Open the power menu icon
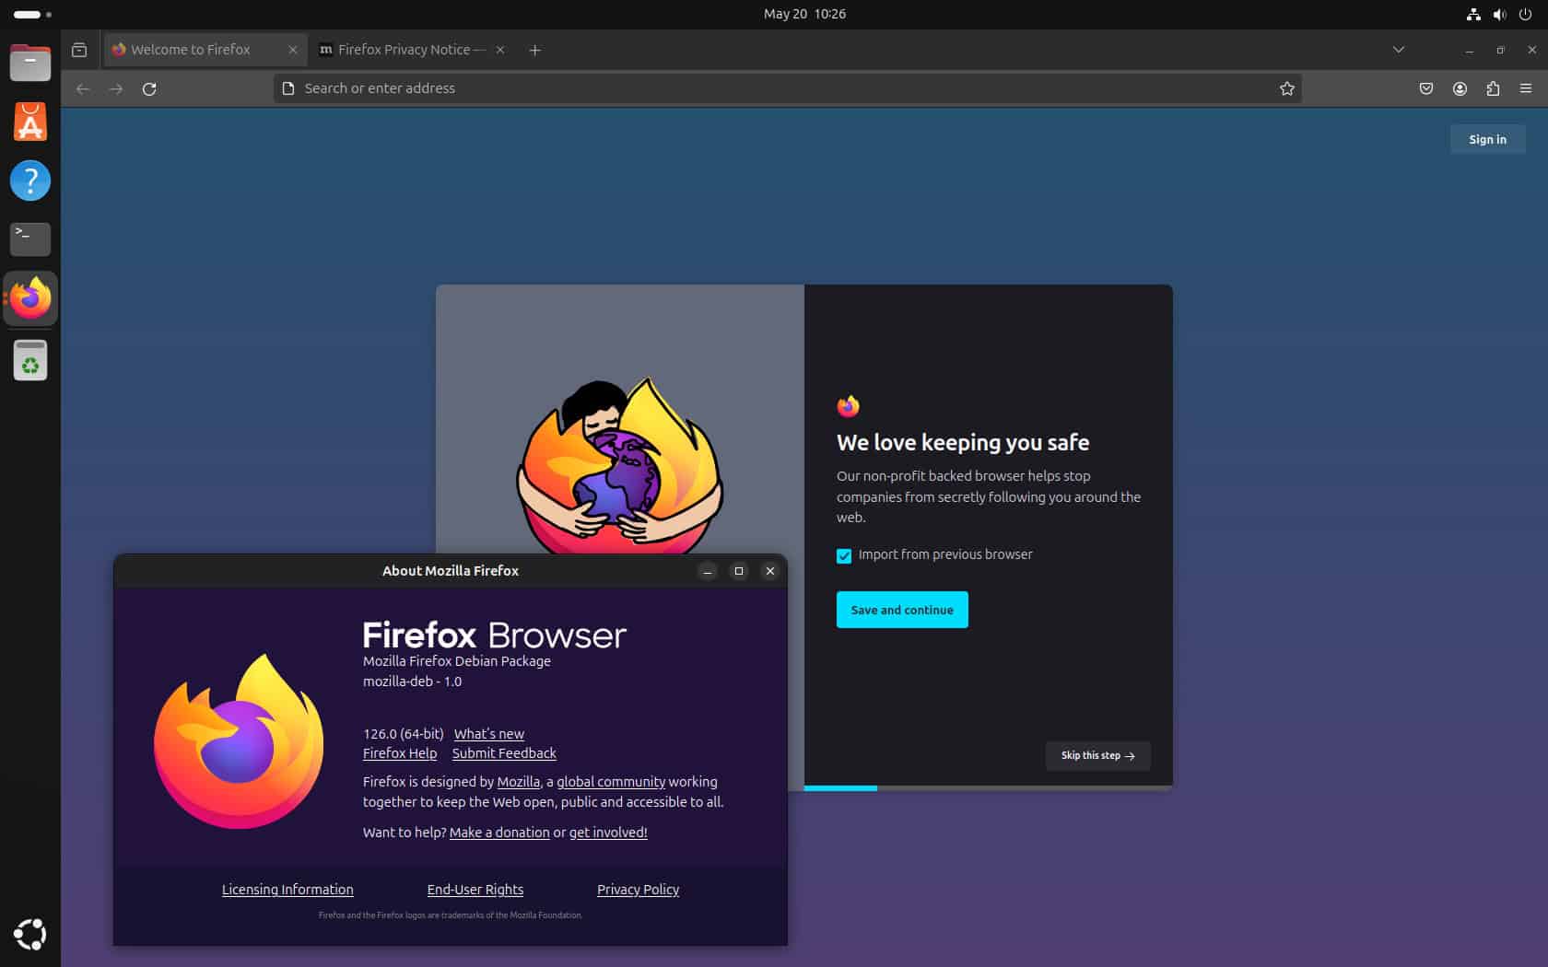 point(1525,14)
